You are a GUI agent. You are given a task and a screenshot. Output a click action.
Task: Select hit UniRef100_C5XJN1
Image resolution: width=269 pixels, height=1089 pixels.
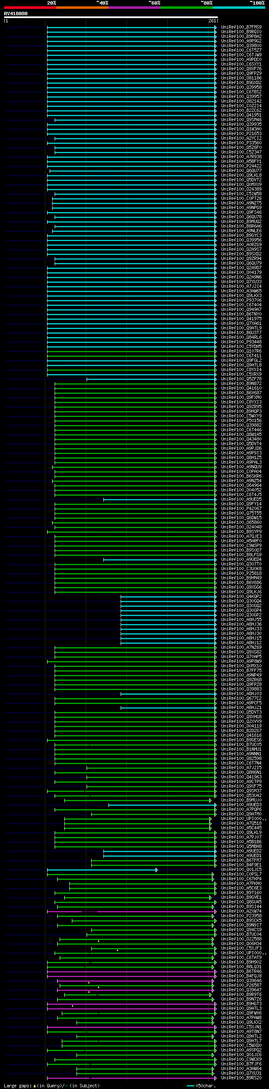[x=241, y=1027]
